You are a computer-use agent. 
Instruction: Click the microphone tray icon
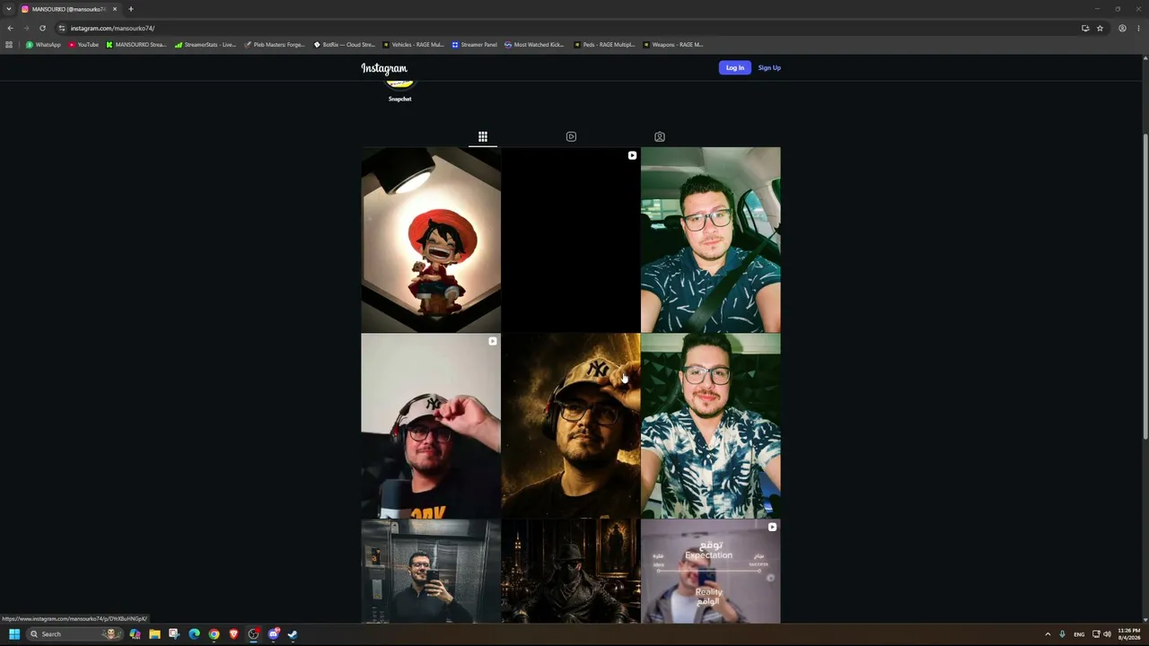tap(1063, 634)
